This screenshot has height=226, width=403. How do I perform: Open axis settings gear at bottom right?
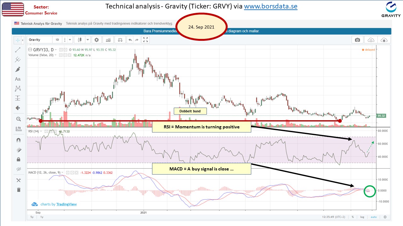[x=385, y=217]
